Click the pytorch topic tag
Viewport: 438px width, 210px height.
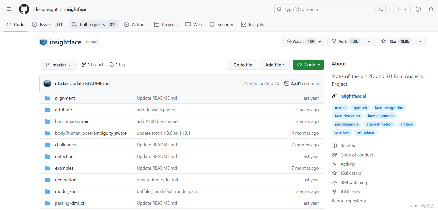[x=360, y=108]
